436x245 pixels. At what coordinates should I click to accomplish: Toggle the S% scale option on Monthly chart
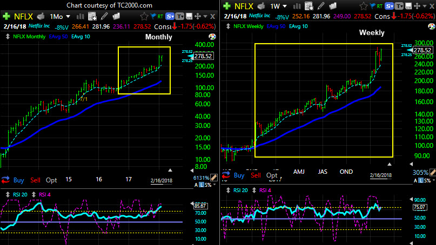click(x=207, y=185)
